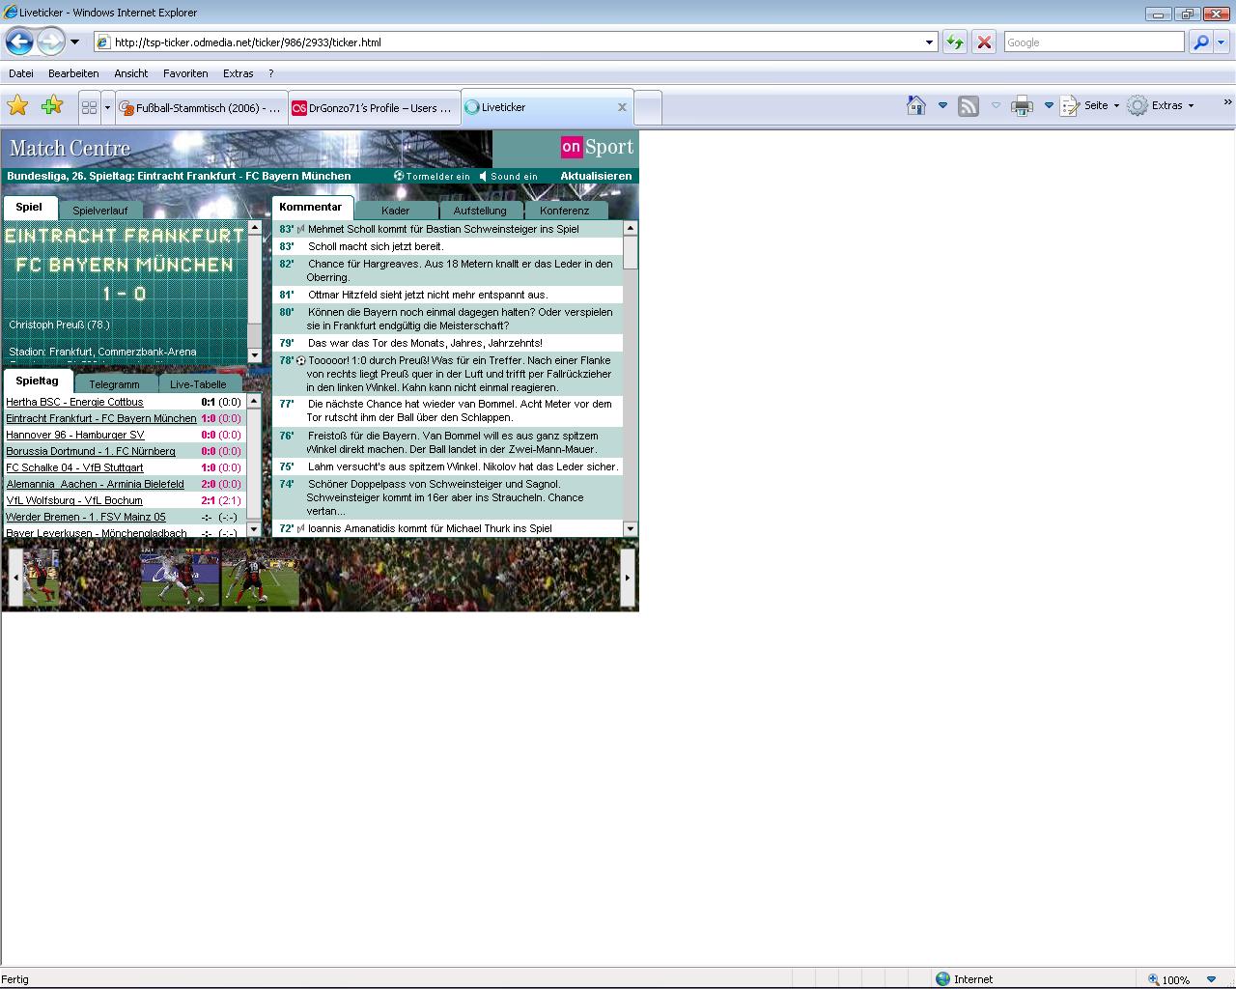Start search with the magnifier icon
This screenshot has width=1236, height=989.
pyautogui.click(x=1200, y=42)
